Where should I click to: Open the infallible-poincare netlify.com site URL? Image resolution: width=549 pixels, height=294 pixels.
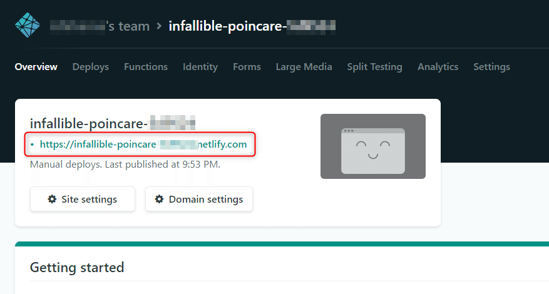[x=143, y=144]
